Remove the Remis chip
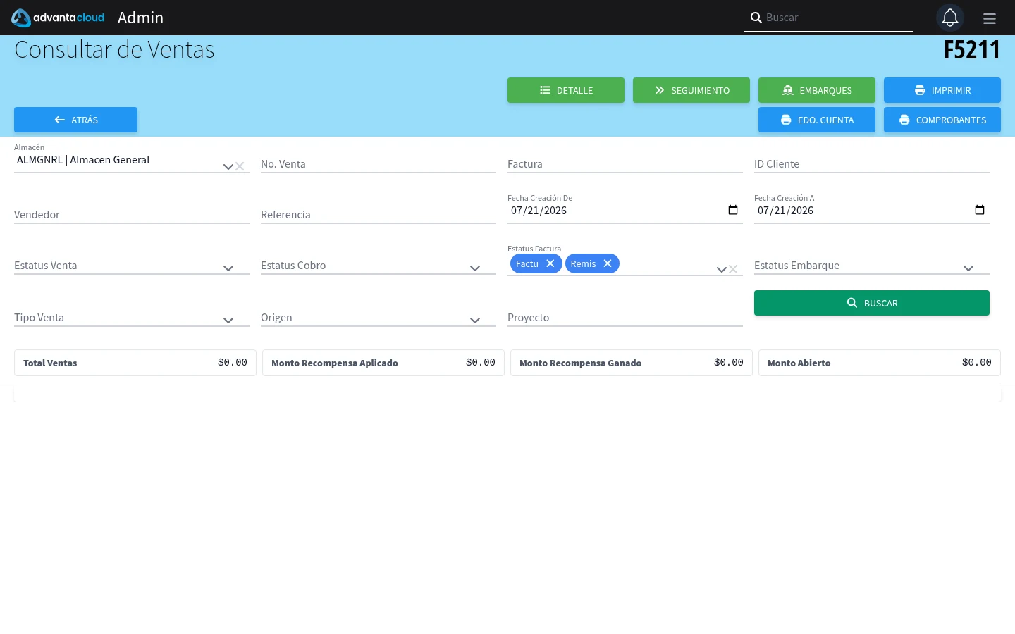This screenshot has height=634, width=1015. click(x=608, y=263)
